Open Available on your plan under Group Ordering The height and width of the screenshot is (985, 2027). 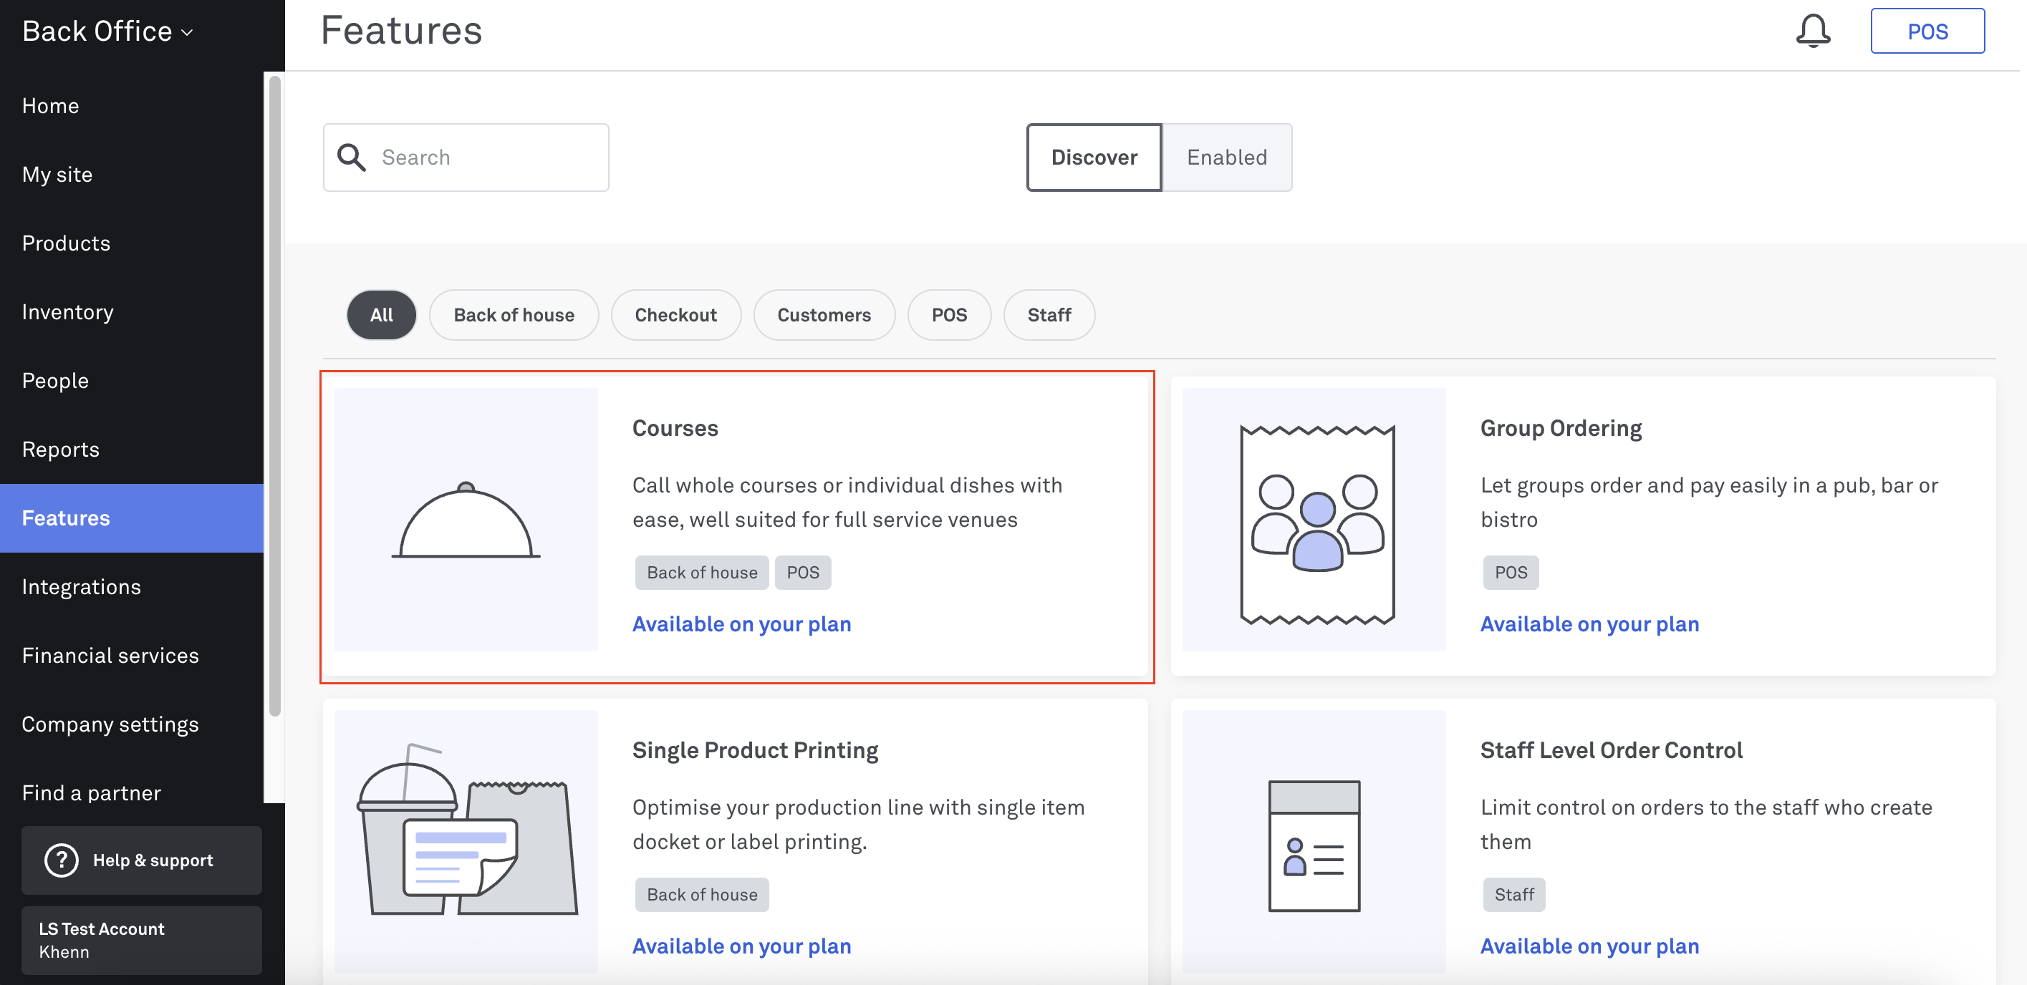tap(1589, 624)
